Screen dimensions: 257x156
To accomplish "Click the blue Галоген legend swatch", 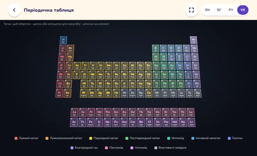I will pyautogui.click(x=229, y=138).
